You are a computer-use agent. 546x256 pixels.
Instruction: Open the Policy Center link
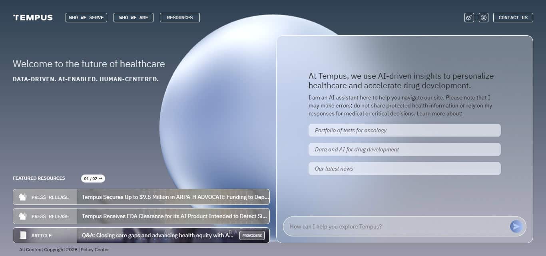pyautogui.click(x=95, y=250)
